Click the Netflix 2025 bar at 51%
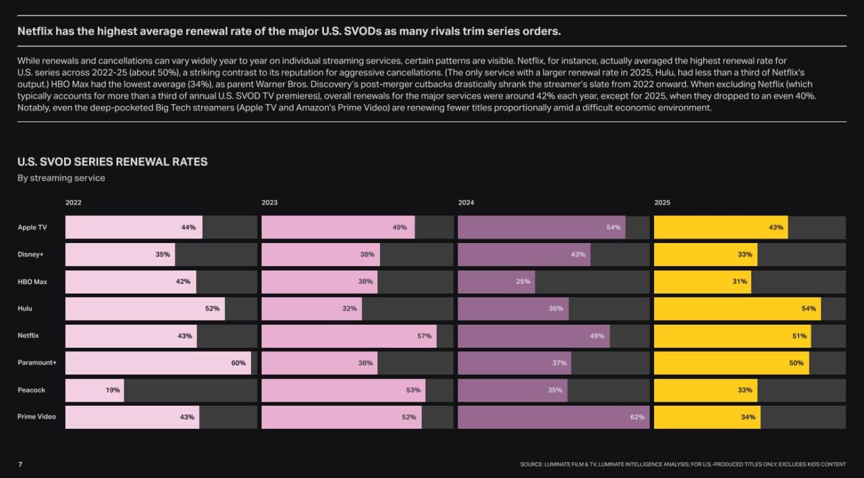The image size is (864, 478). pos(732,336)
